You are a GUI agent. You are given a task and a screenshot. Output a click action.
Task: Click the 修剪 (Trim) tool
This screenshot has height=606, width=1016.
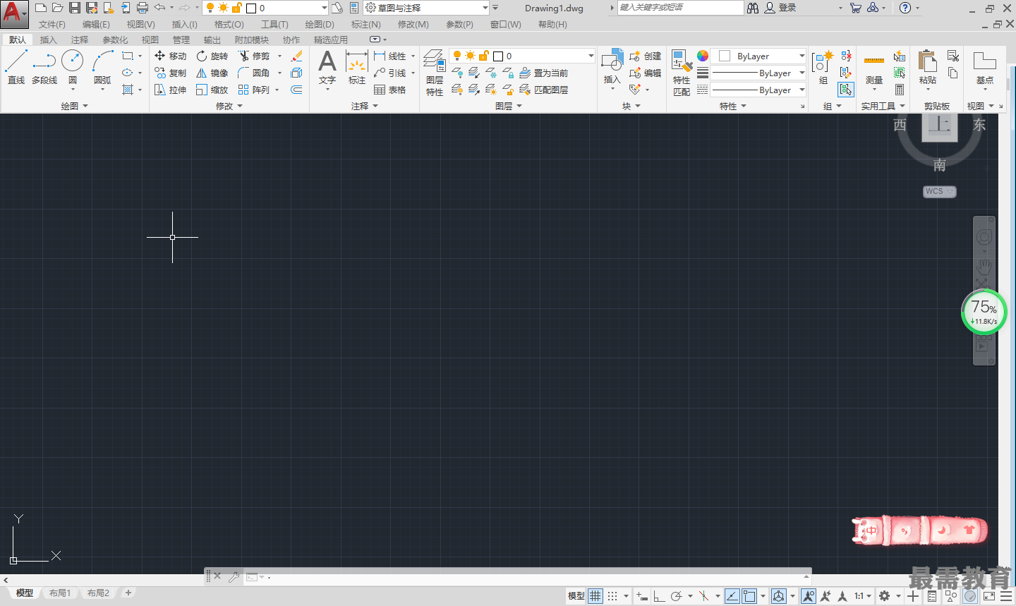[x=254, y=56]
